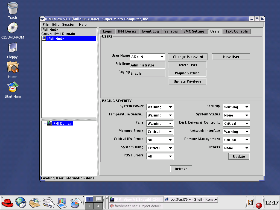Launch the word processor icon in panel
The image size is (280, 210).
click(48, 203)
